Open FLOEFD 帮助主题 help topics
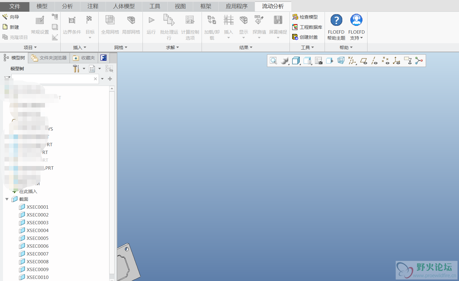 (336, 27)
